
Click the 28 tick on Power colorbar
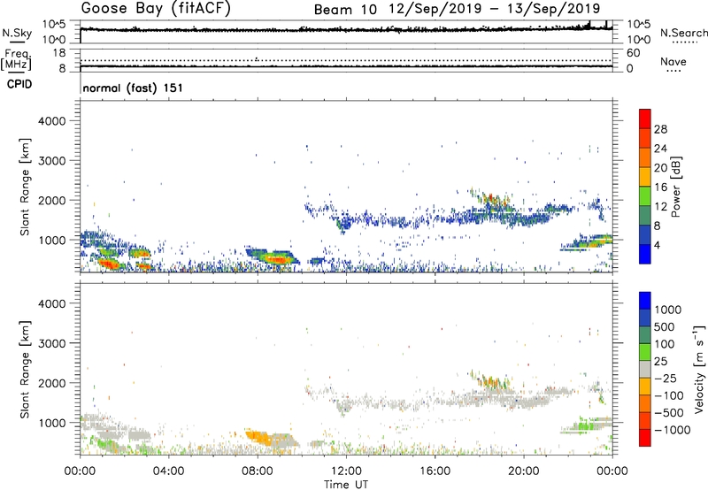coord(660,129)
